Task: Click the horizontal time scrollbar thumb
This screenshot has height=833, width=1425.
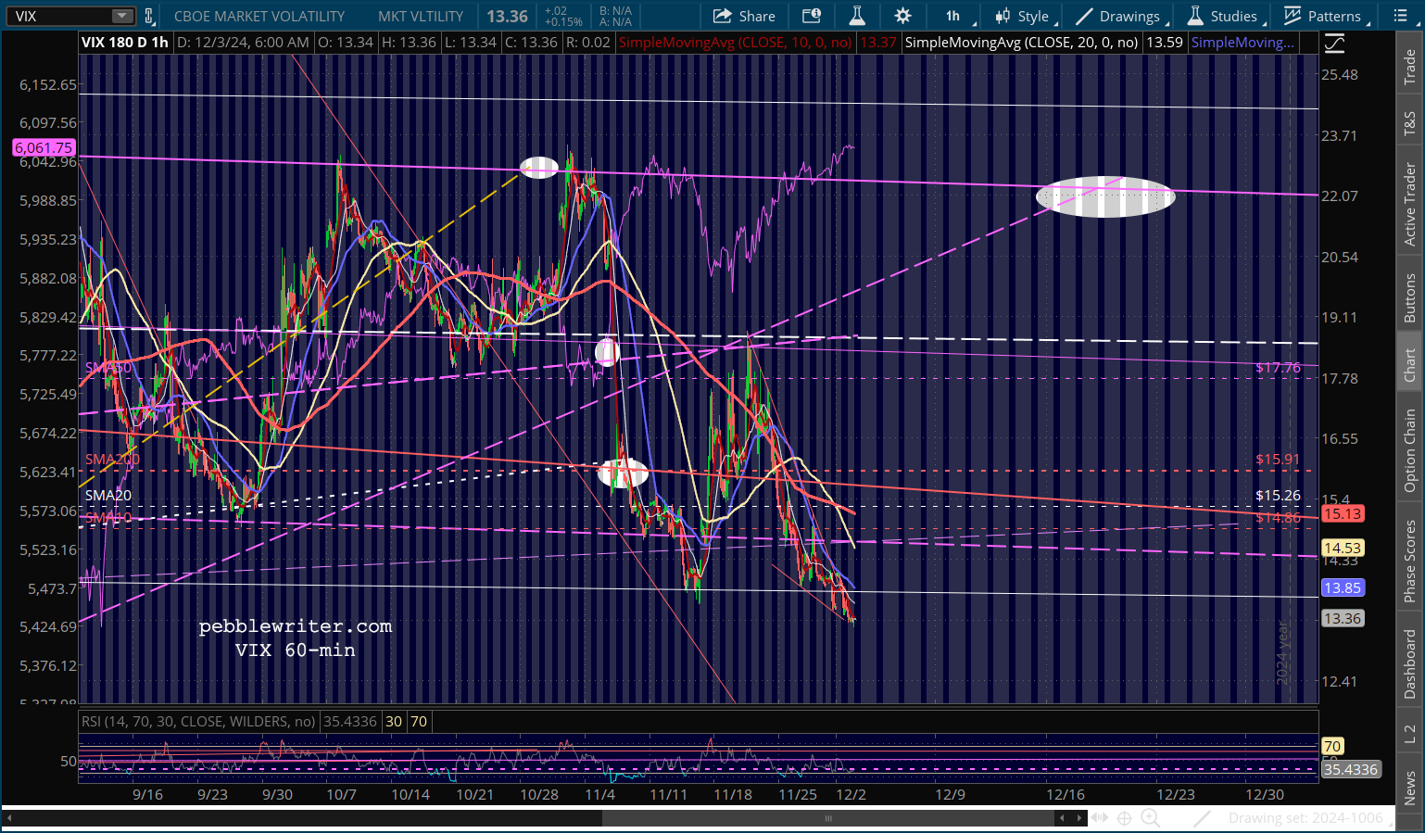Action: tap(828, 818)
